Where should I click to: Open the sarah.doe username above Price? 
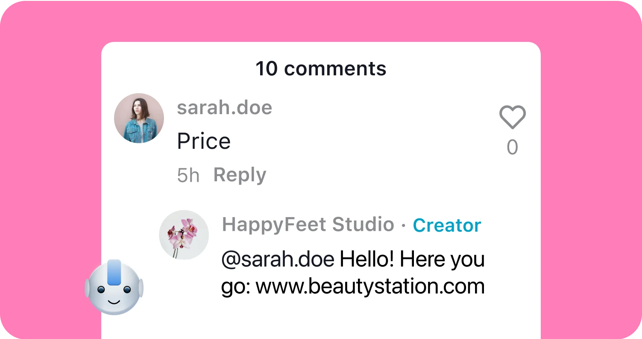[x=224, y=108]
